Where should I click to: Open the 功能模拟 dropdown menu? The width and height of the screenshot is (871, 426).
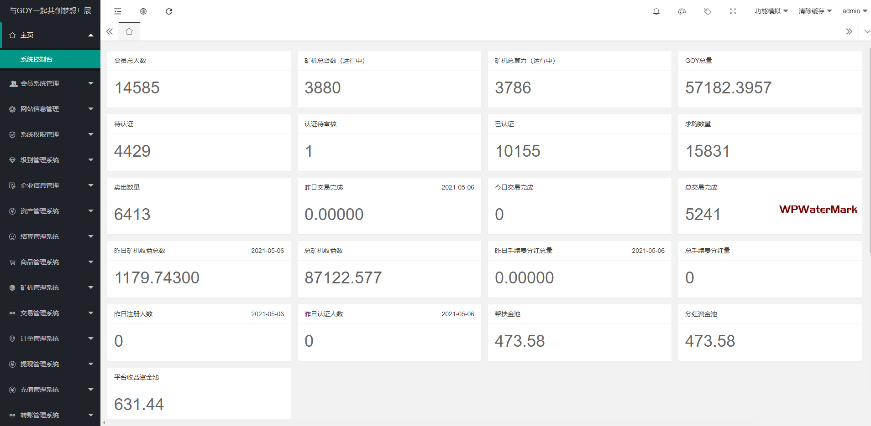point(771,11)
